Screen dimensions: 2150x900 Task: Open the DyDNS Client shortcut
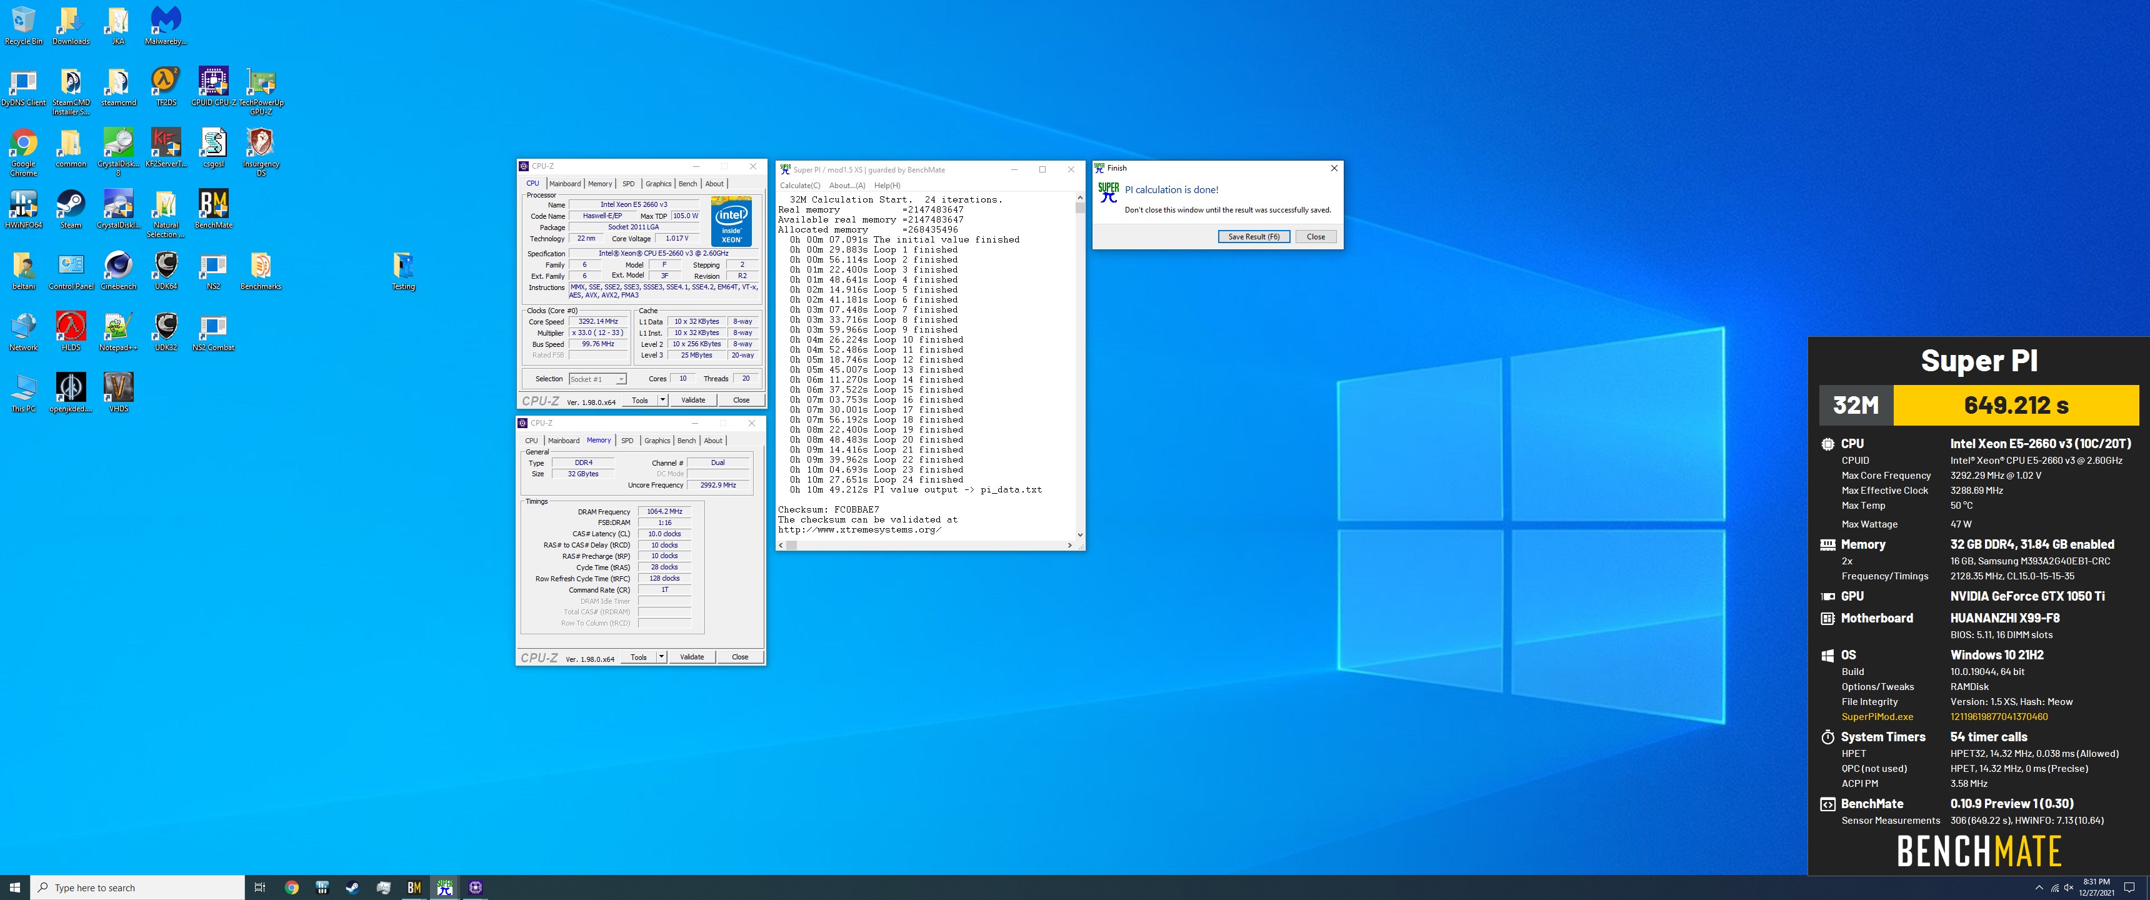(23, 87)
